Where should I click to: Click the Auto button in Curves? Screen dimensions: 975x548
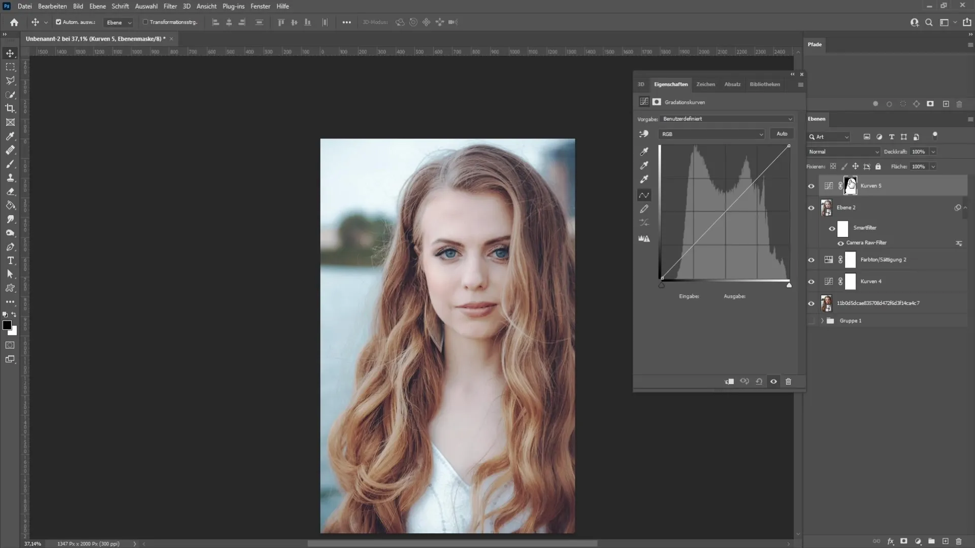782,134
